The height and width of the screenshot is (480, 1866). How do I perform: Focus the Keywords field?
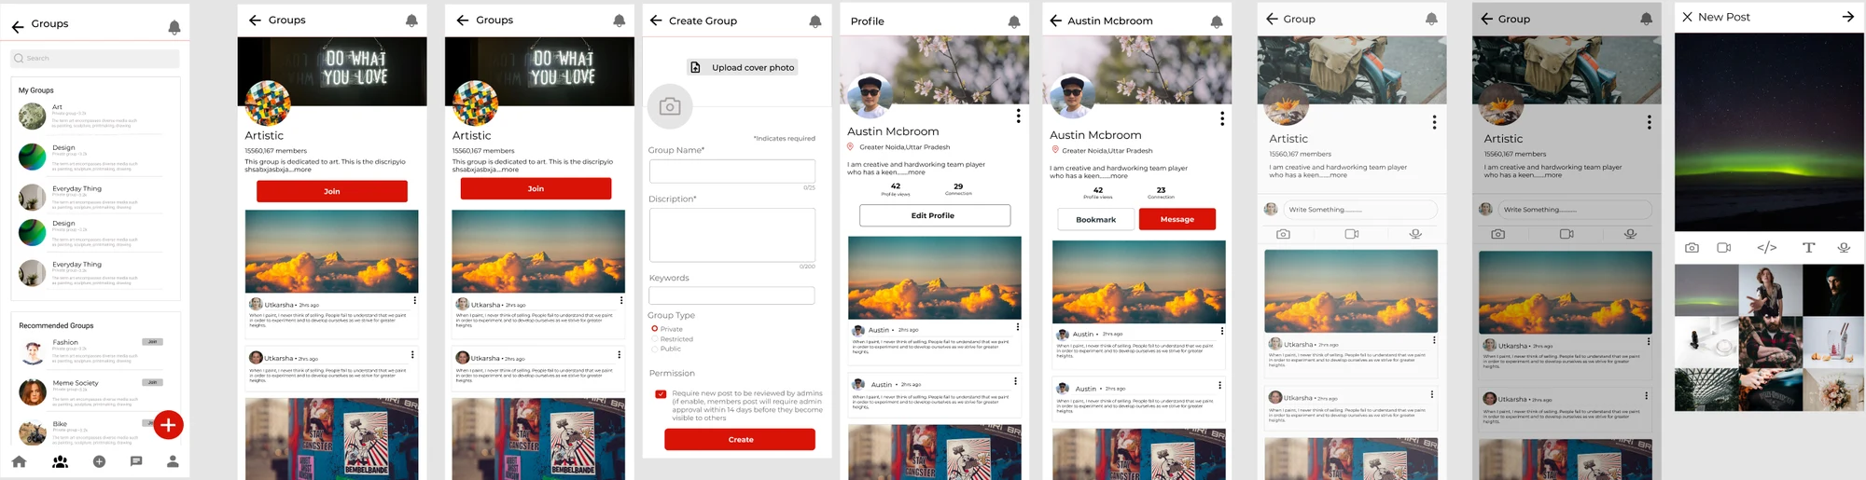732,295
